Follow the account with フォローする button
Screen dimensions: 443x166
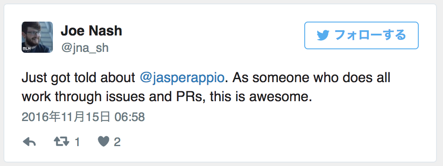[x=362, y=35]
